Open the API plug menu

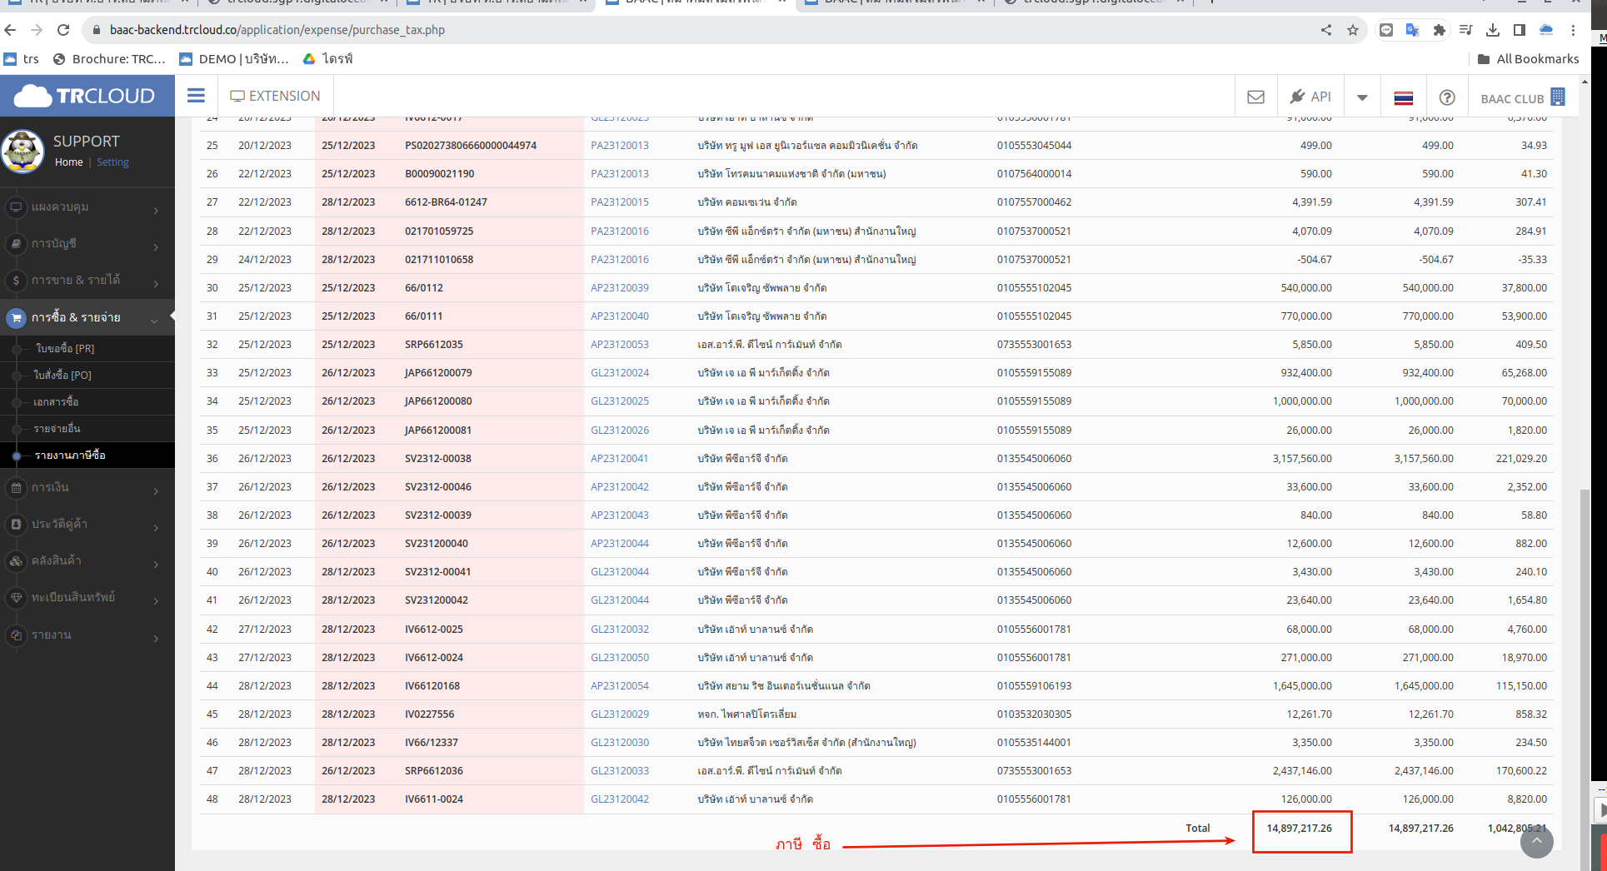(1310, 97)
